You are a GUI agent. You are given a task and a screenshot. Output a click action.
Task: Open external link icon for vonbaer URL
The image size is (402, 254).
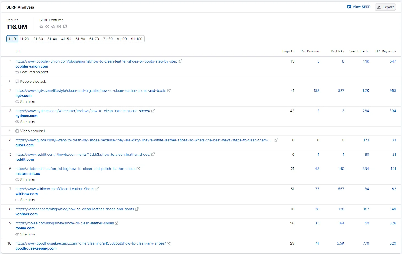point(137,209)
